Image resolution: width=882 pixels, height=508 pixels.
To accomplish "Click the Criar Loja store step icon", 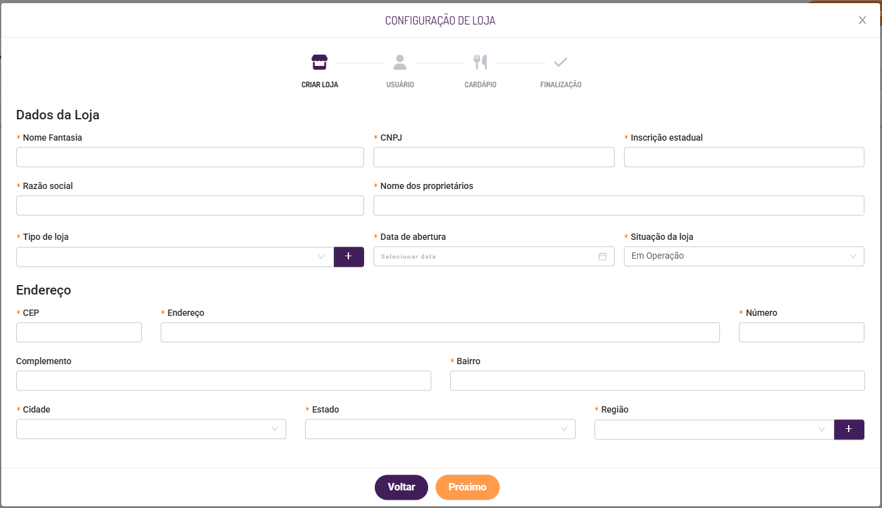I will pos(320,62).
